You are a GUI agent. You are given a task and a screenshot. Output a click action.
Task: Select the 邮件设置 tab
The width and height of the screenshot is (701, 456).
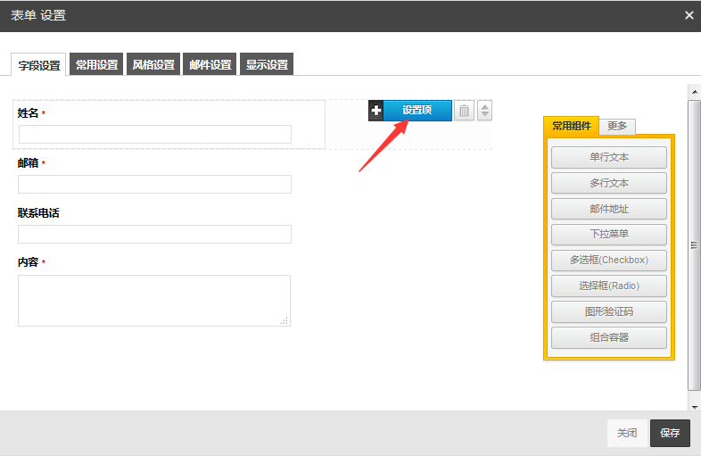click(210, 65)
